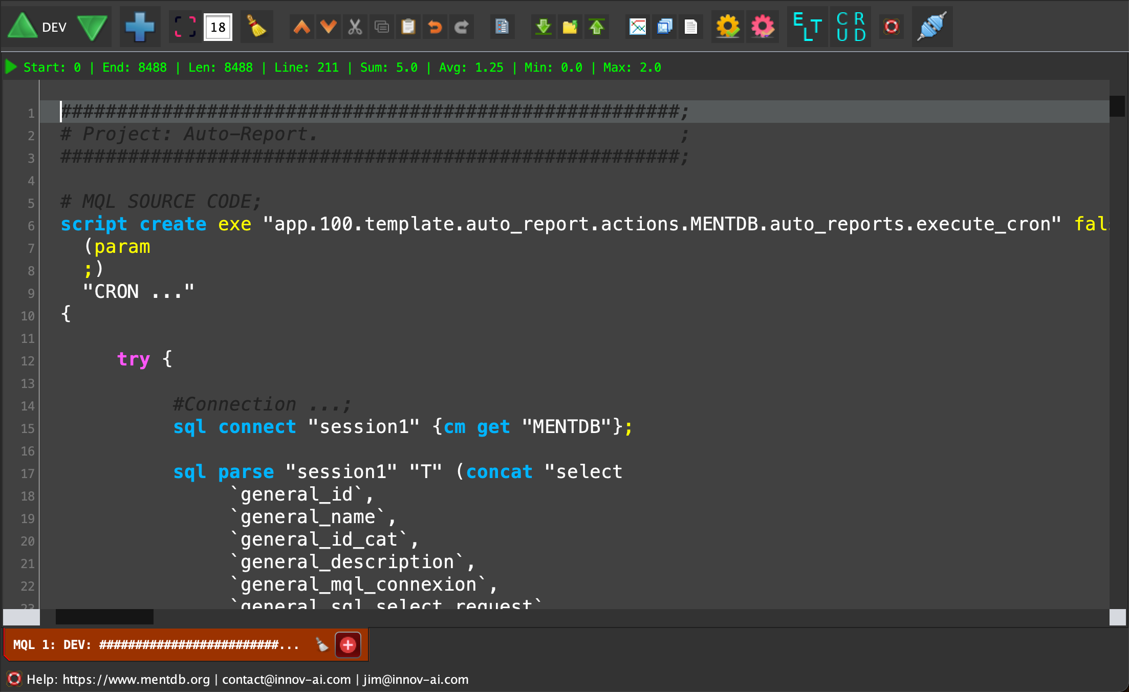
Task: Click the green down triangle beside DEV
Action: tap(92, 27)
